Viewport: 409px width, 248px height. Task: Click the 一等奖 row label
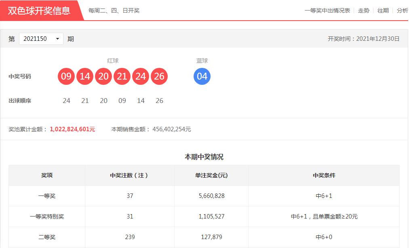47,196
